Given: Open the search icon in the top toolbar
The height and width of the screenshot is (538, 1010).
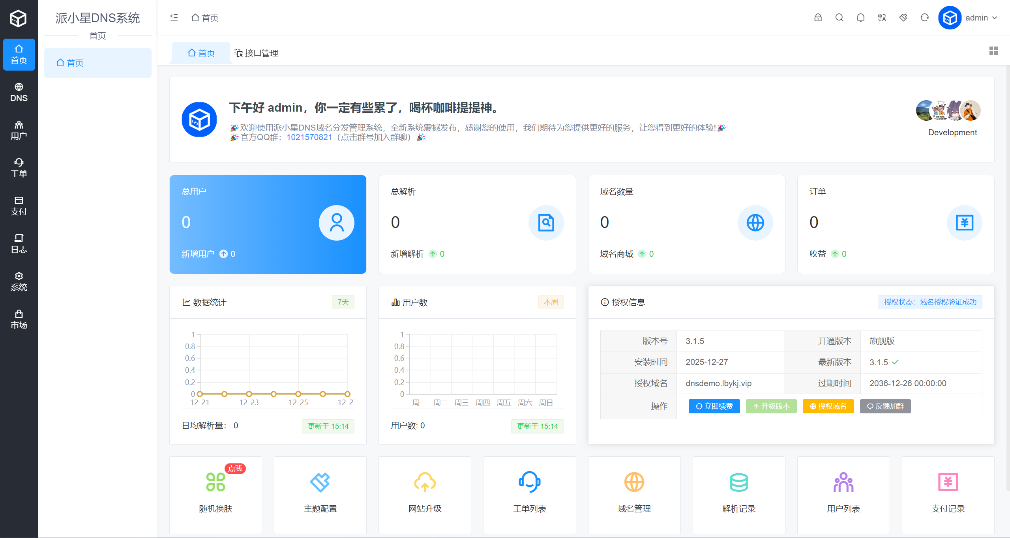Looking at the screenshot, I should click(x=839, y=18).
